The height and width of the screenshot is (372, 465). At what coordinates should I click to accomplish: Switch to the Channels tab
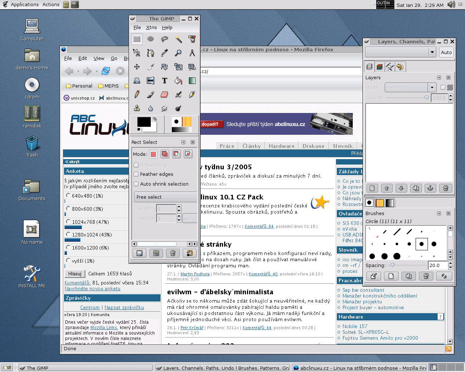[380, 67]
